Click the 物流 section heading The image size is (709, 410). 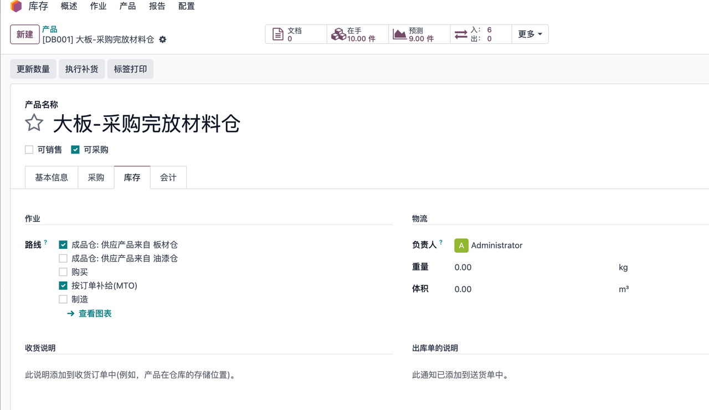pos(420,218)
